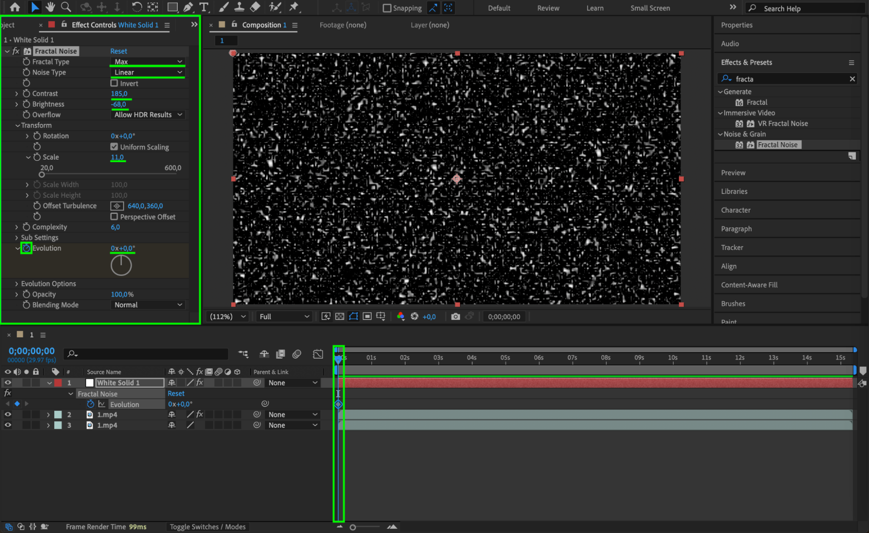Click the Home icon
869x533 pixels.
15,7
